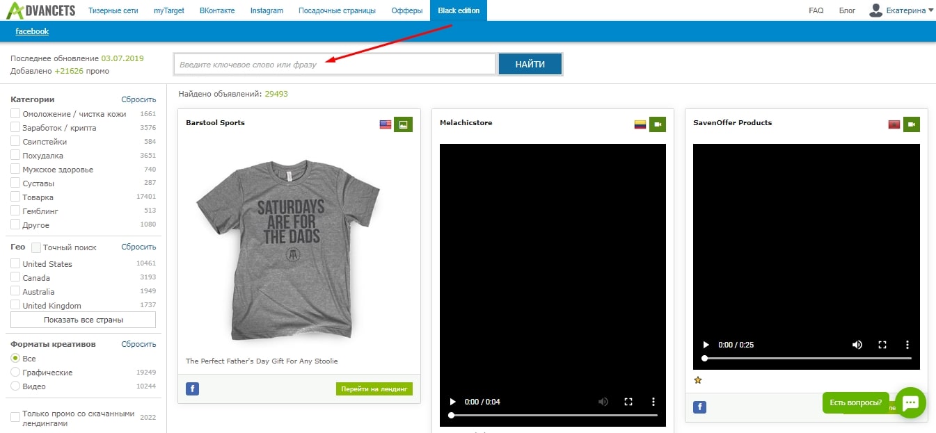Viewport: 936px width, 433px height.
Task: Click the keyword search input field
Action: (x=335, y=64)
